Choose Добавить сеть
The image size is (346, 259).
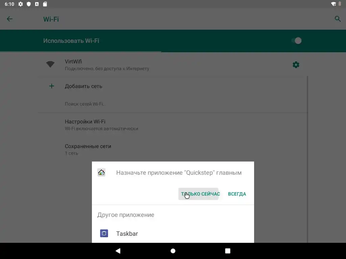pyautogui.click(x=173, y=86)
